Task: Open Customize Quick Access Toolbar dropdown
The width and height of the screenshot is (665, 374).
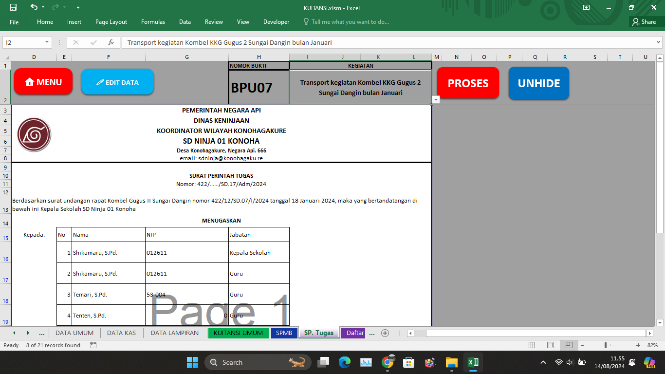Action: coord(78,7)
